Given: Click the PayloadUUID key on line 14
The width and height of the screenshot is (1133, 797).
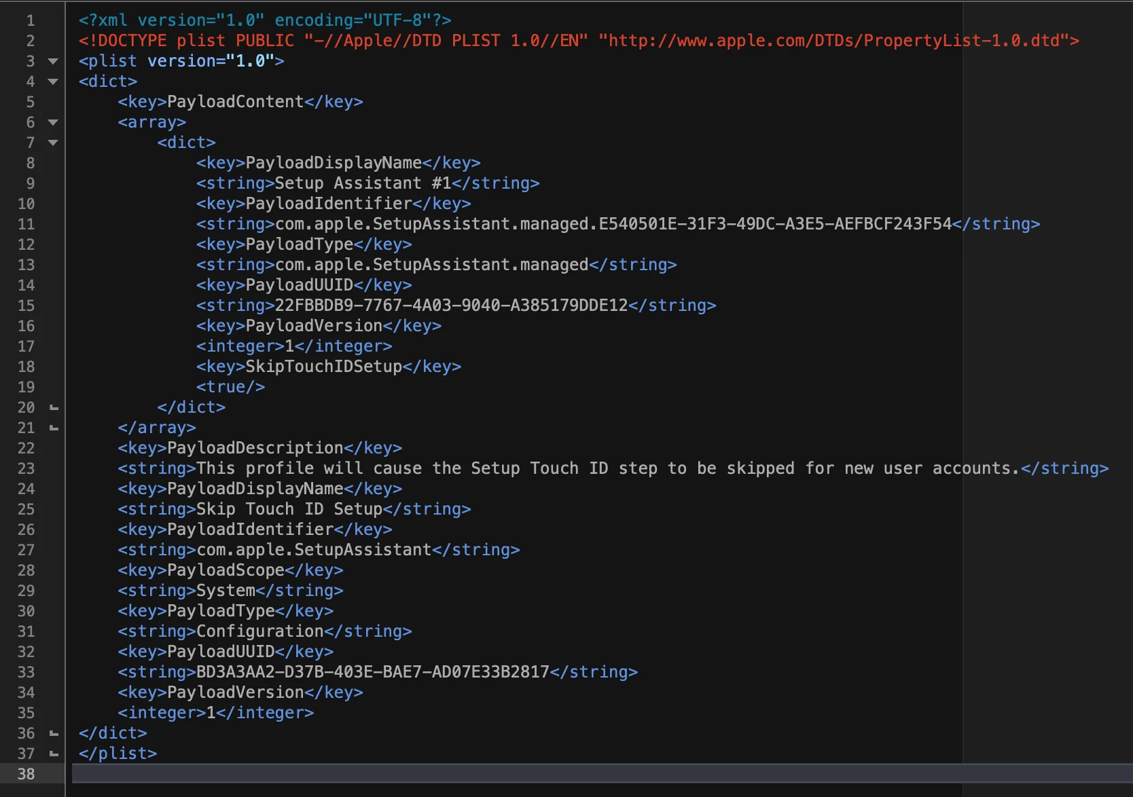Looking at the screenshot, I should pyautogui.click(x=300, y=285).
